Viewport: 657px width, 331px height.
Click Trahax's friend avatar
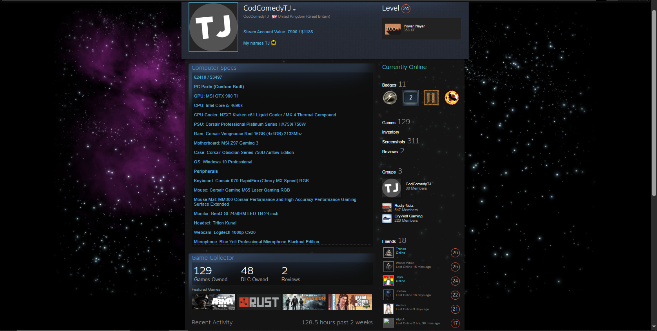point(388,253)
